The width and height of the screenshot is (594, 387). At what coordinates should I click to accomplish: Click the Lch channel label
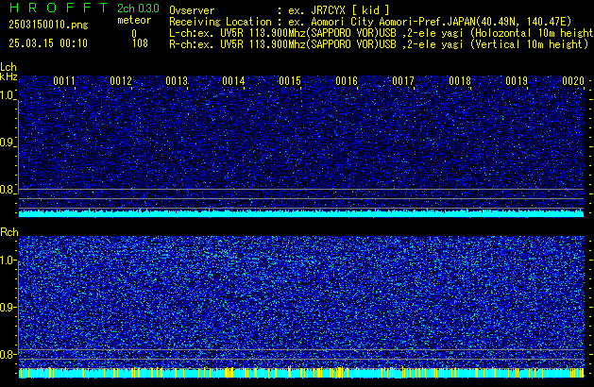8,67
